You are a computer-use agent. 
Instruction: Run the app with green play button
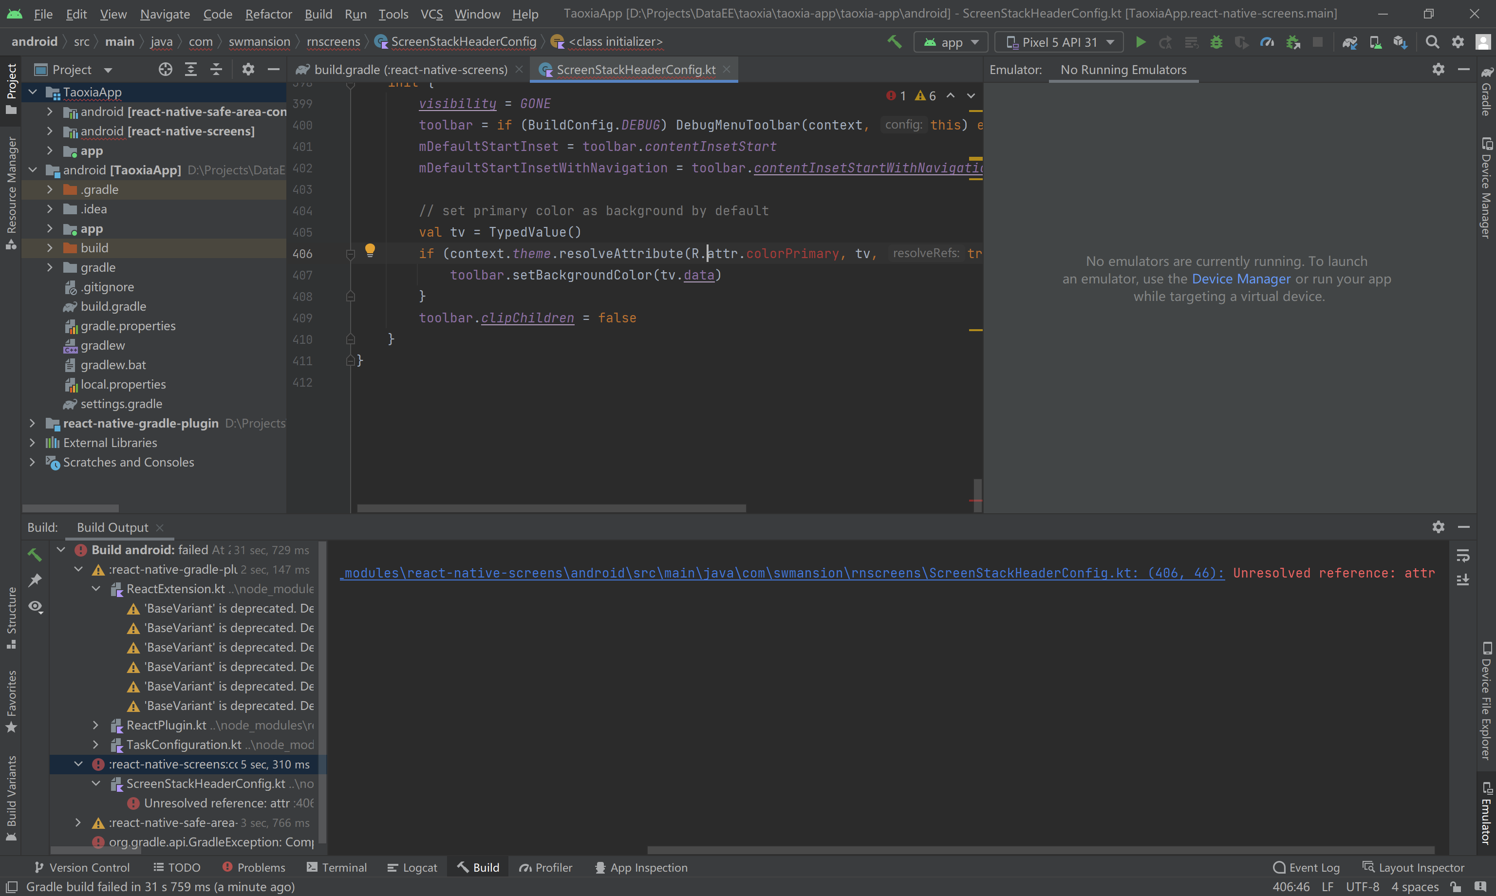tap(1141, 42)
